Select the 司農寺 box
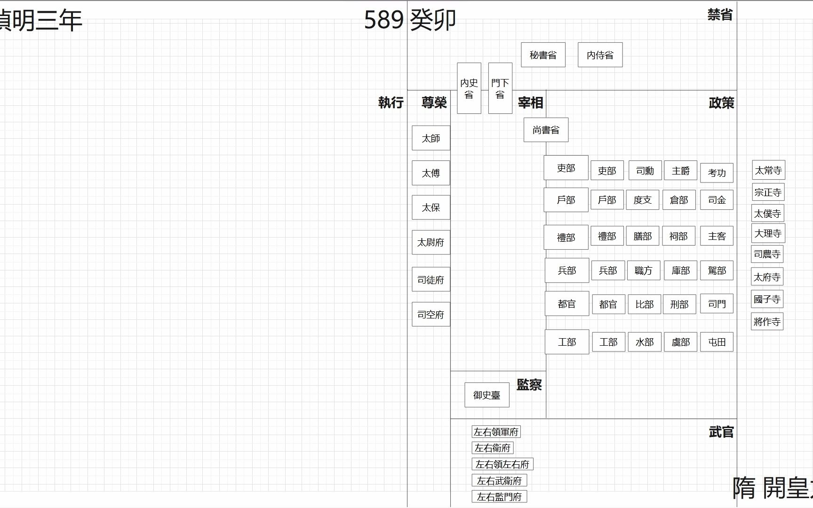This screenshot has height=508, width=813. pos(767,254)
